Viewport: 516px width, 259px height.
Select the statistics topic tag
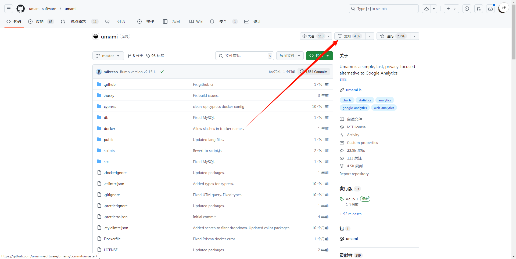[365, 100]
